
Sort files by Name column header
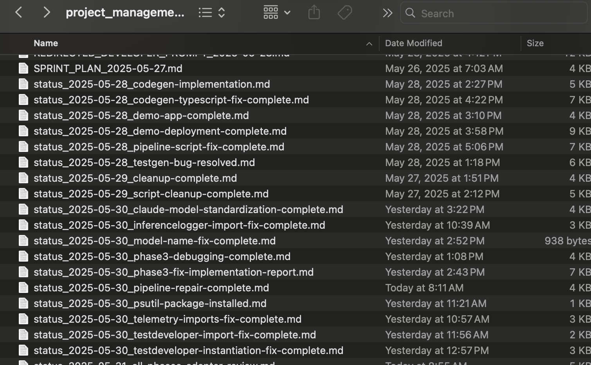(x=46, y=43)
